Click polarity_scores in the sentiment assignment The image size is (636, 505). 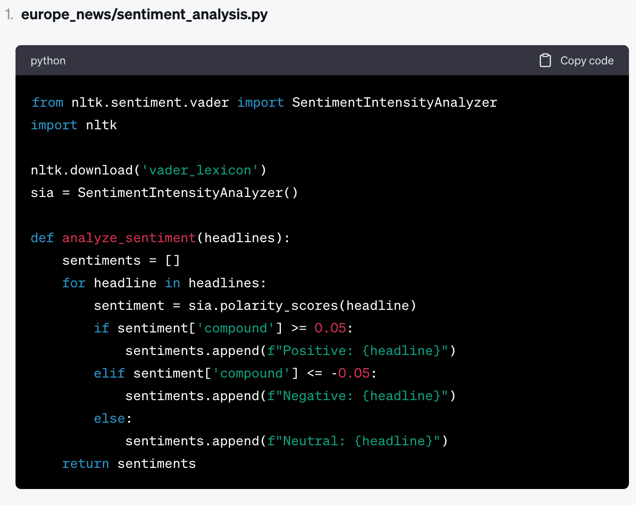click(279, 305)
